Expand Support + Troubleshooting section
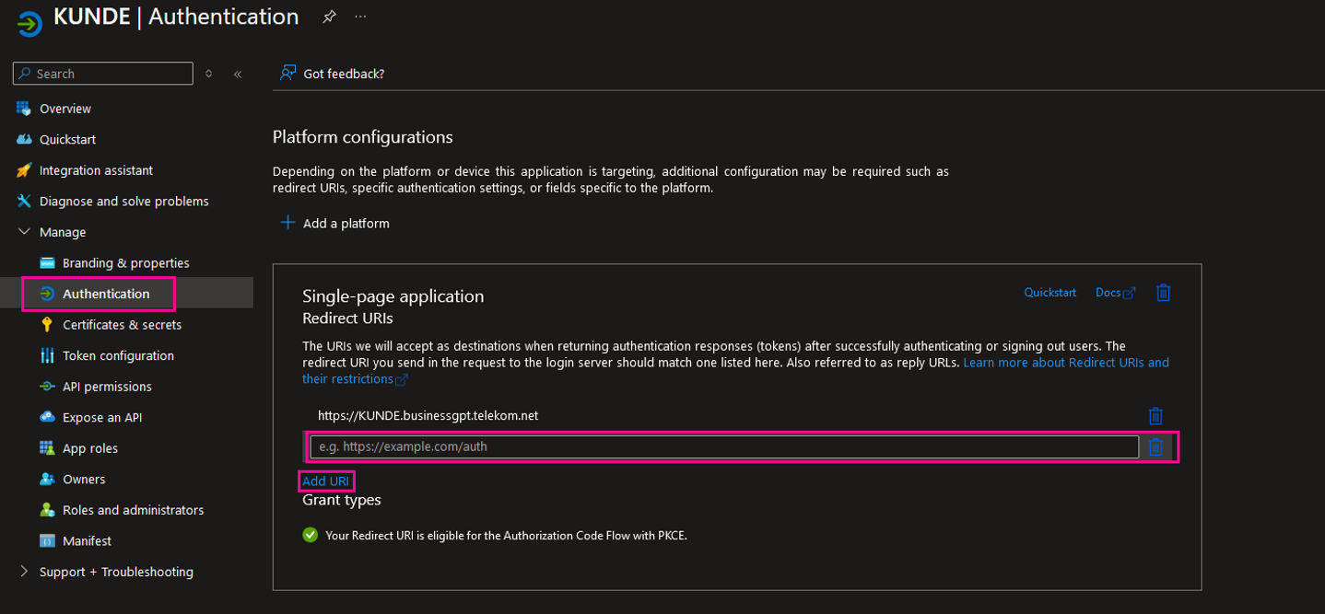 point(25,572)
